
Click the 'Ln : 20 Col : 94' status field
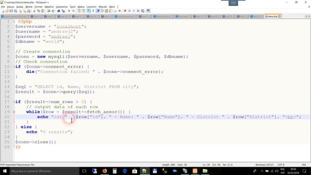tap(211, 165)
